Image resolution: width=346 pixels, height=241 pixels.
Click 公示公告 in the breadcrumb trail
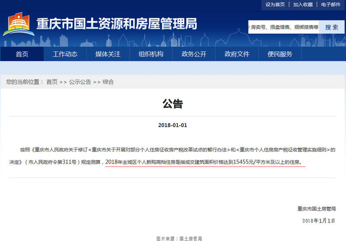click(80, 82)
